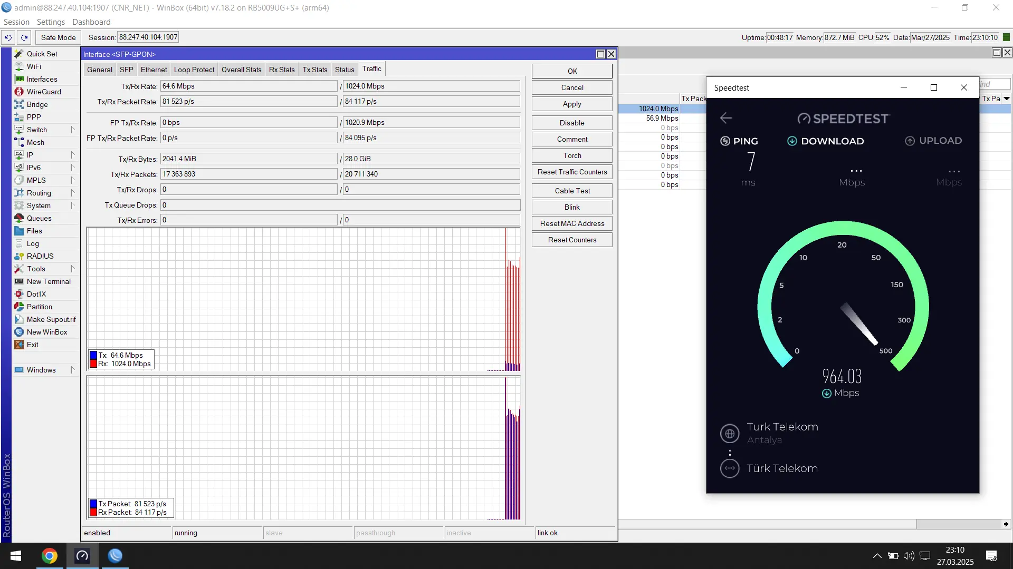Open Dot1X icon in sidebar

(19, 294)
